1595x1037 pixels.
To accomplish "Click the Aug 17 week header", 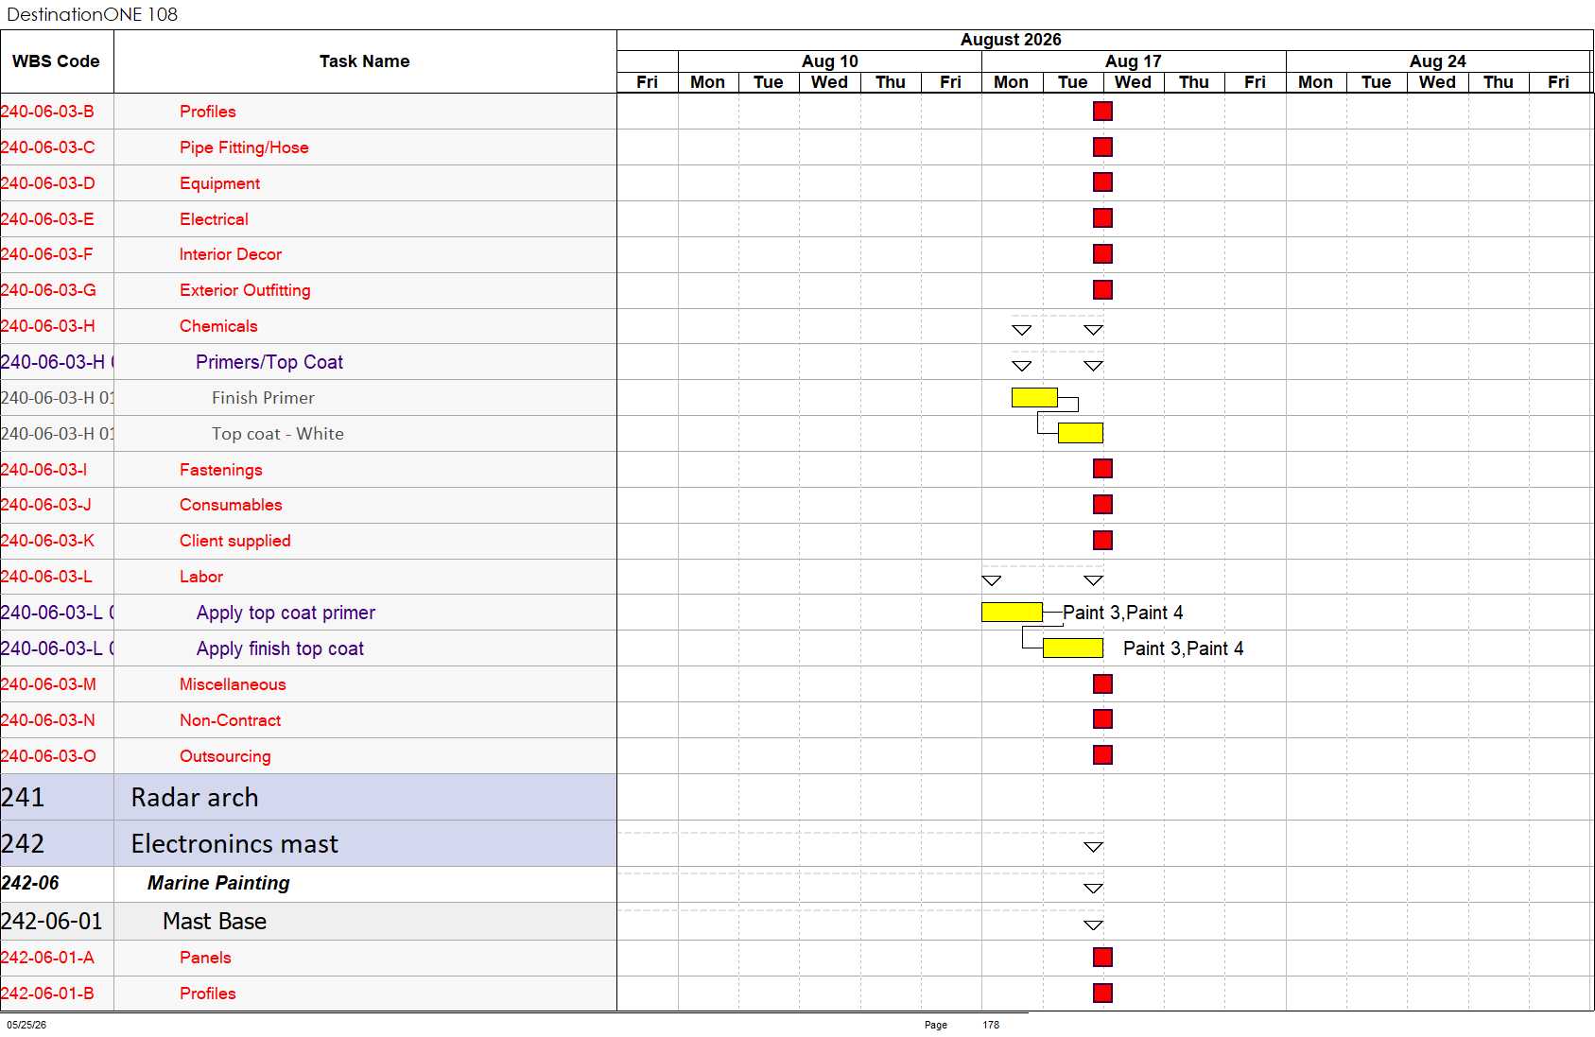I will [x=1134, y=61].
